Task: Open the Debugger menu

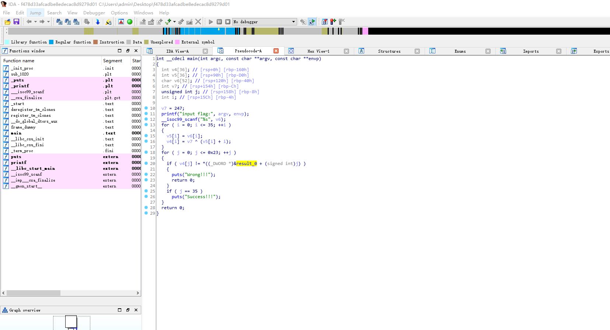Action: coord(94,13)
